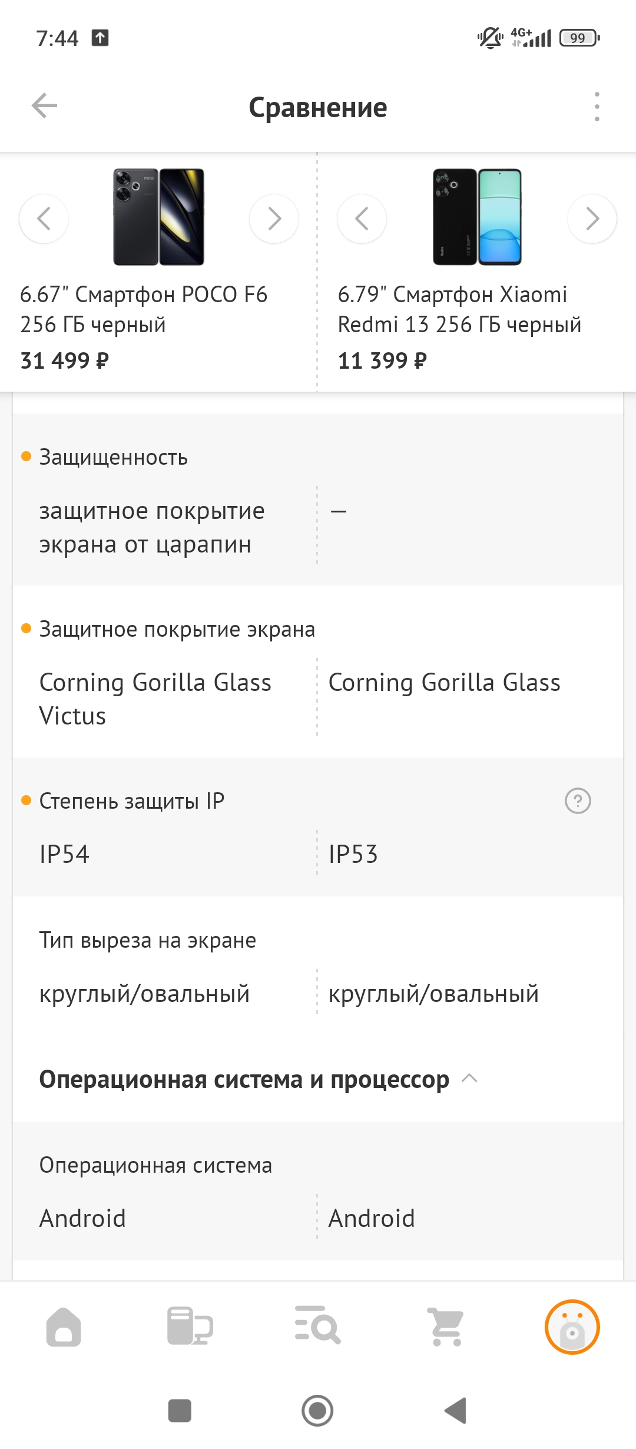Open the catalog tab in bottom bar
The width and height of the screenshot is (636, 1449).
[x=190, y=1326]
